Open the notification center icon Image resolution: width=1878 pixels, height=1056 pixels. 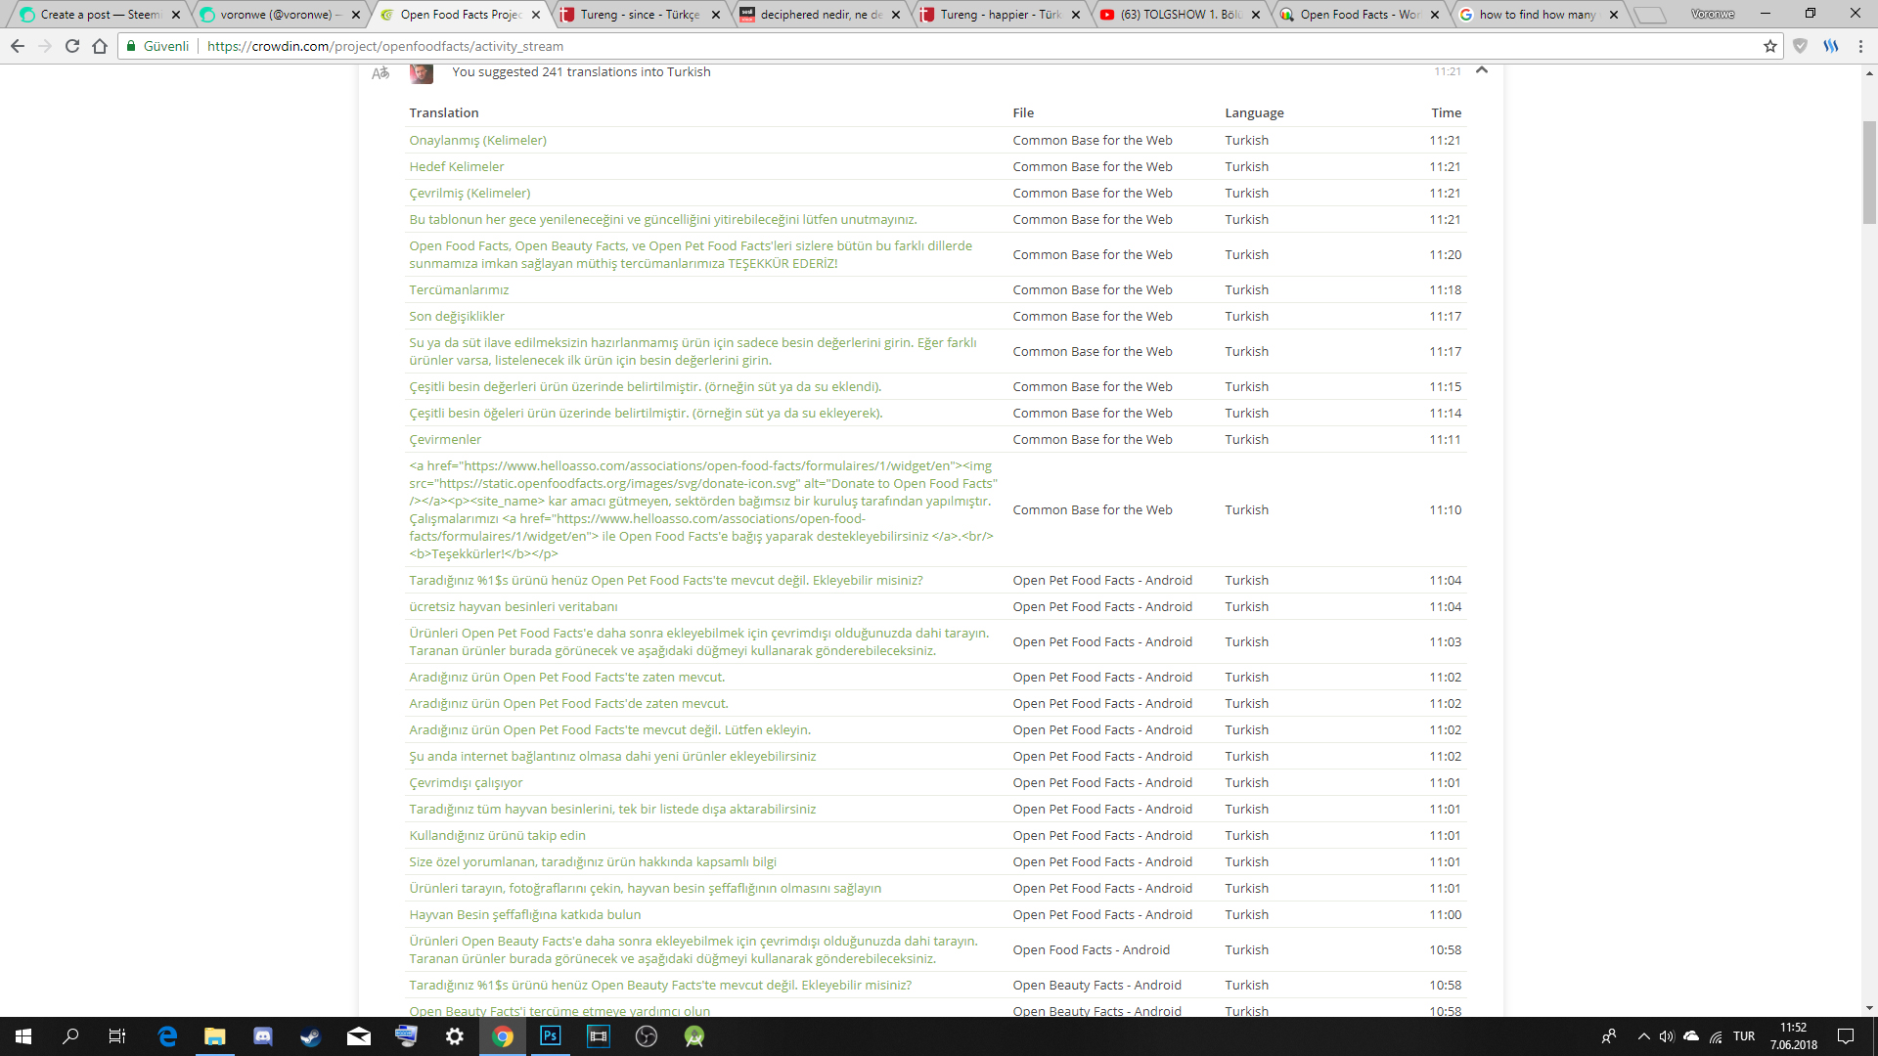1846,1036
